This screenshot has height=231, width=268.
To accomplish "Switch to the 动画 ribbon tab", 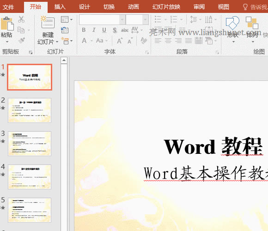I will coord(134,7).
